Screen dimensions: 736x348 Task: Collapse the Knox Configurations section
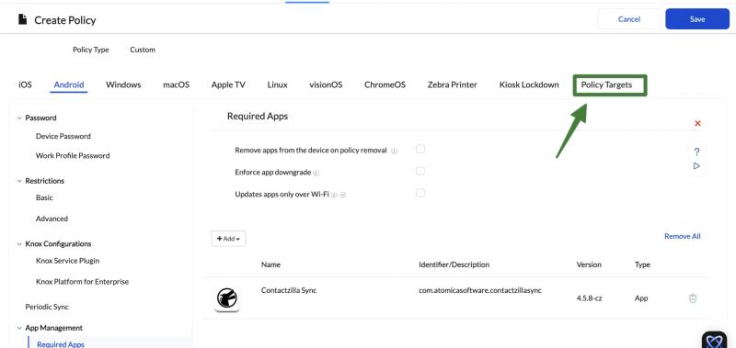coord(19,244)
